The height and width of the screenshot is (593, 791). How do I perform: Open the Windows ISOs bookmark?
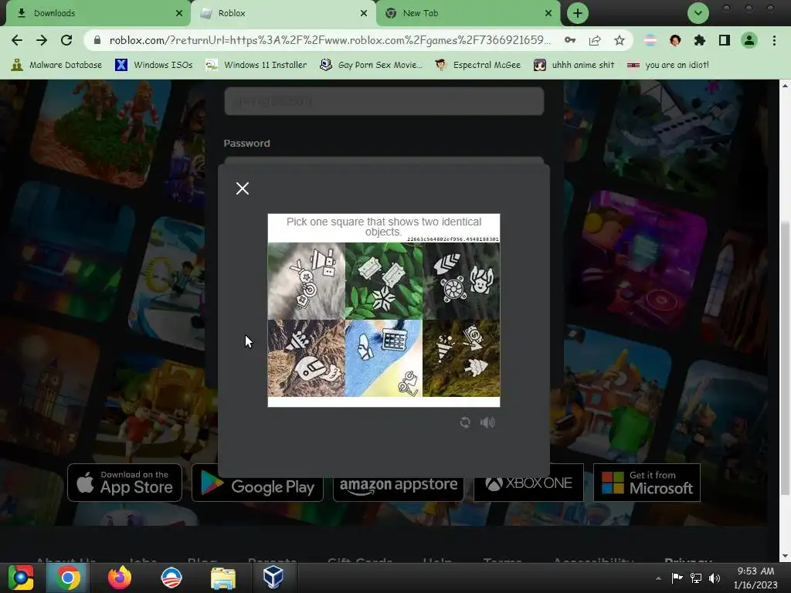[x=154, y=65]
